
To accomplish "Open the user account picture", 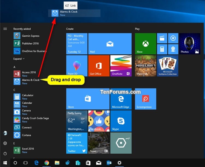I will click(x=5, y=133).
